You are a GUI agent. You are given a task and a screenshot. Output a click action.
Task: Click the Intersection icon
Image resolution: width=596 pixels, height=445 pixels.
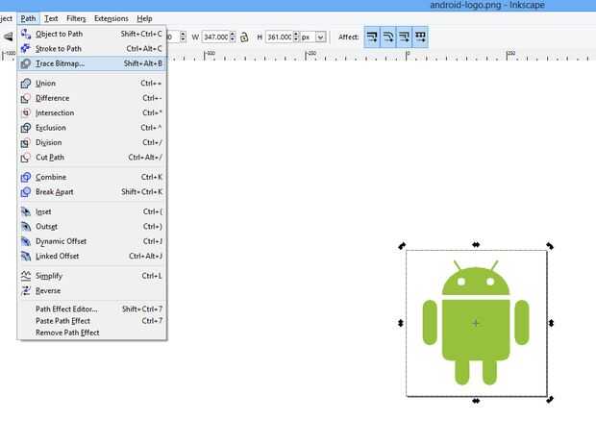(25, 112)
